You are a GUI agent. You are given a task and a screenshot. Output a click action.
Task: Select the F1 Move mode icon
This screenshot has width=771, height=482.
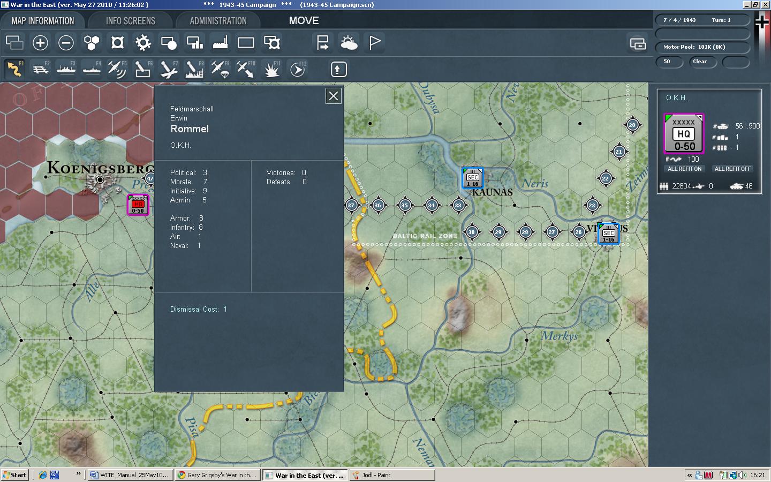14,69
